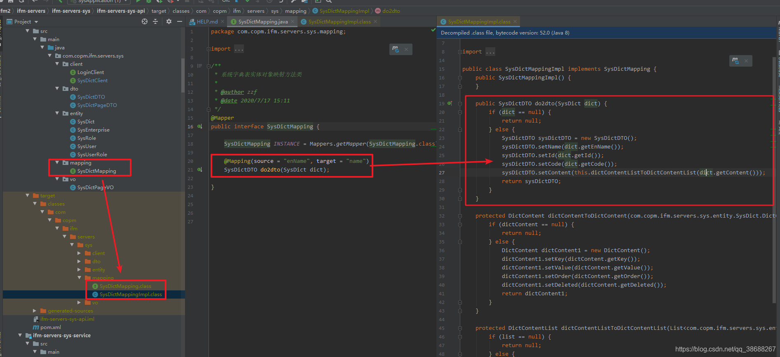Viewport: 780px width, 357px height.
Task: Click the pom.xml Maven file icon
Action: tap(36, 327)
